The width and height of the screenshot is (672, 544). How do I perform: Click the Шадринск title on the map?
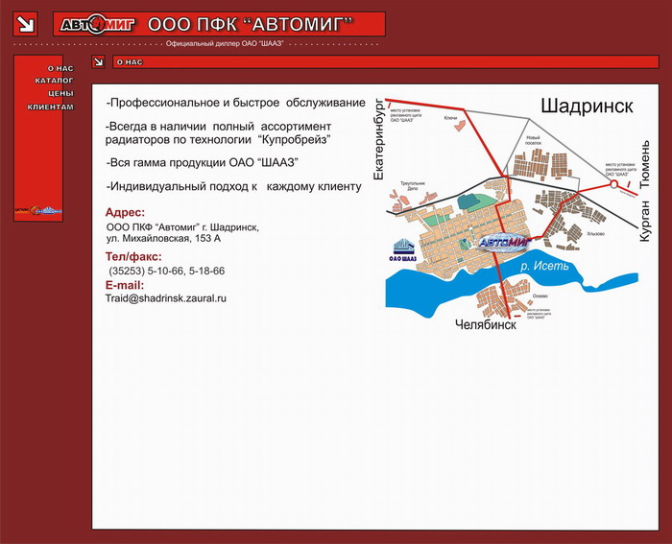coord(587,106)
